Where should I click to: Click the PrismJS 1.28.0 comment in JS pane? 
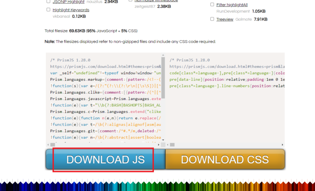[x=70, y=60]
